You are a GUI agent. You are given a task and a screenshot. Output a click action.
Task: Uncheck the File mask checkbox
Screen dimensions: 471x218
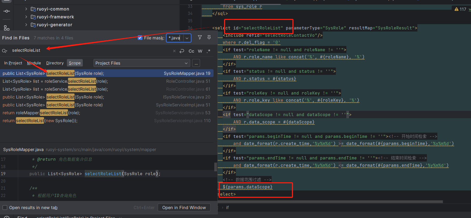[x=140, y=38]
